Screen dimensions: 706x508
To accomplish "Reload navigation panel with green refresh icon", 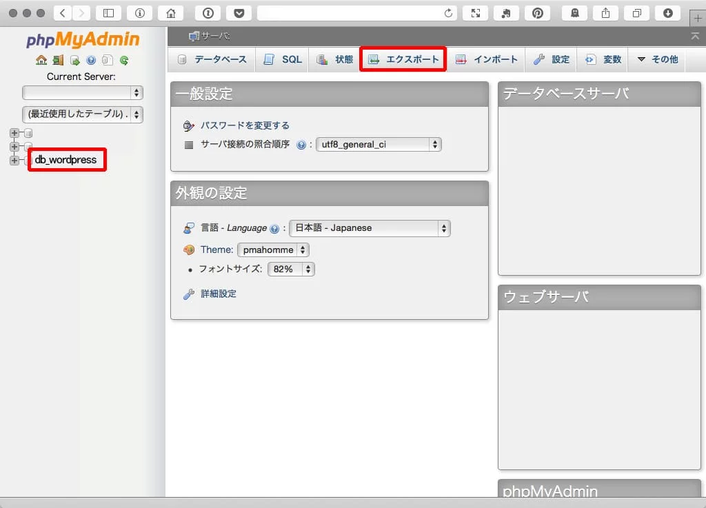I will (124, 60).
